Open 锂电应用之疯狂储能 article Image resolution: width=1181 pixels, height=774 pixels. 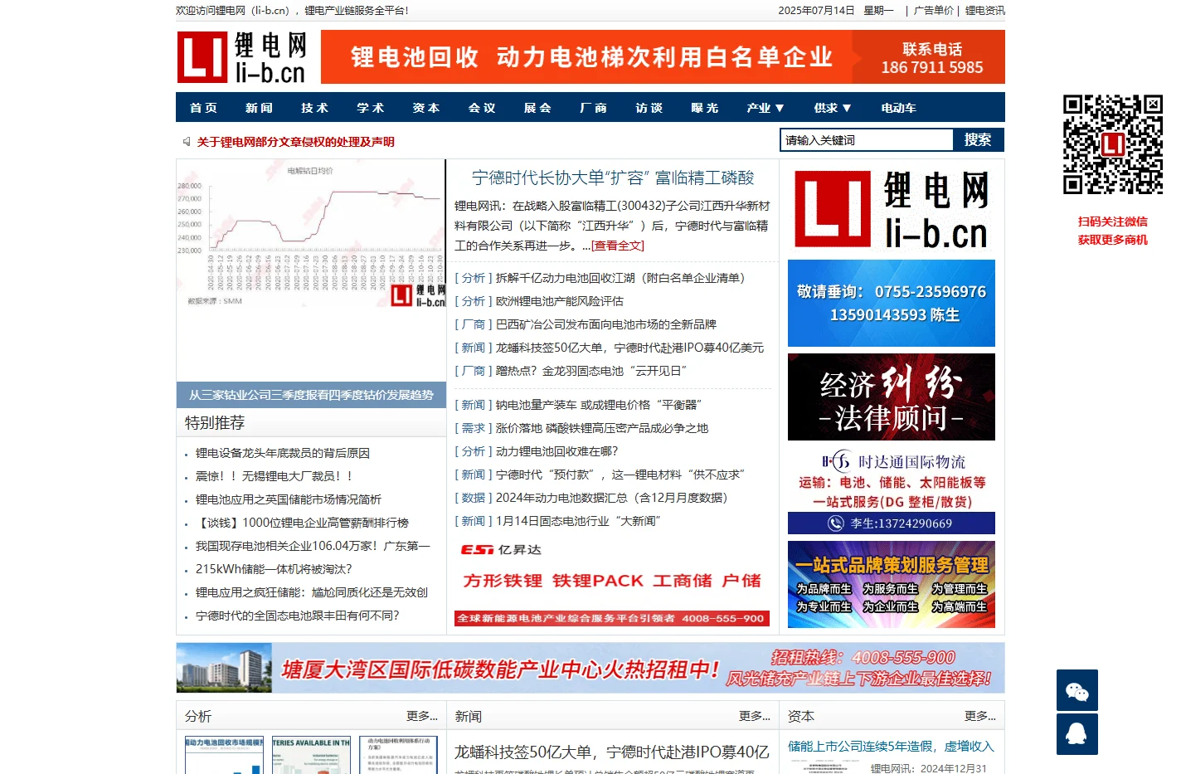pyautogui.click(x=312, y=592)
